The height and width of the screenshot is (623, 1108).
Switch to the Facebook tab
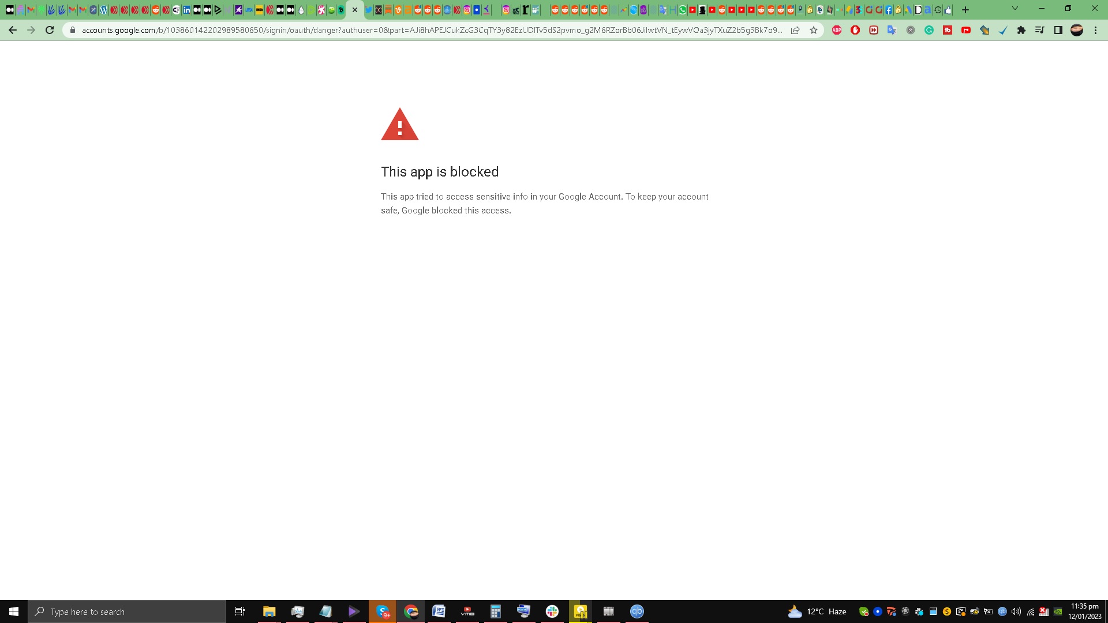[889, 10]
